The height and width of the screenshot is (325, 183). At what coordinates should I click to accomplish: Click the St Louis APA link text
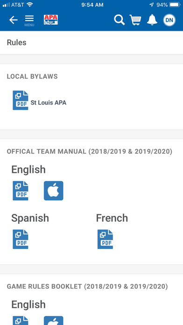click(49, 103)
